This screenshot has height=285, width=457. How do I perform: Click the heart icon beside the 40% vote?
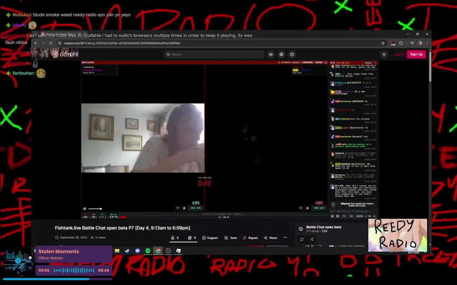(301, 208)
